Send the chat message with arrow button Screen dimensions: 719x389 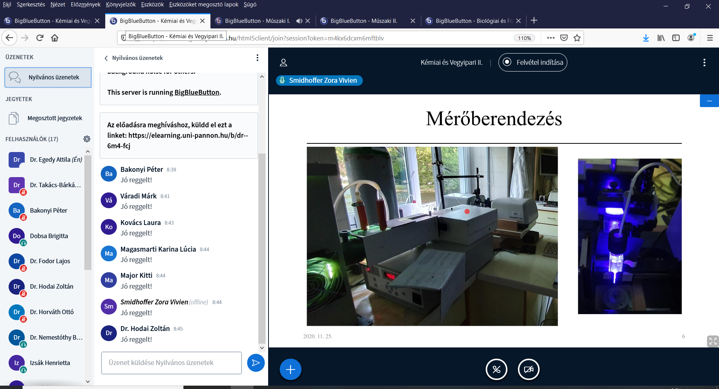click(256, 363)
